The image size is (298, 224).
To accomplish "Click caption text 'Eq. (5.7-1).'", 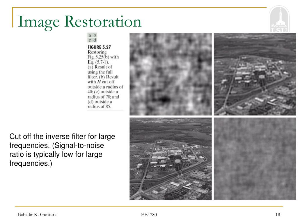I will click(x=98, y=62).
